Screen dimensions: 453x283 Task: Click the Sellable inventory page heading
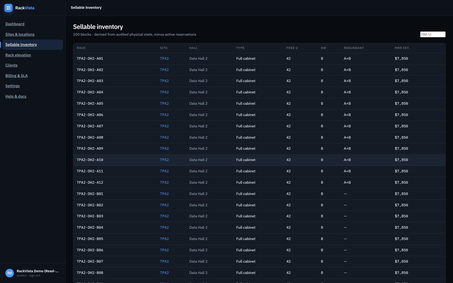point(98,27)
